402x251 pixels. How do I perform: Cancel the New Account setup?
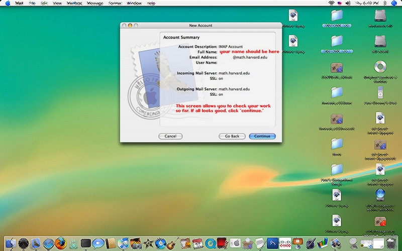tap(170, 136)
